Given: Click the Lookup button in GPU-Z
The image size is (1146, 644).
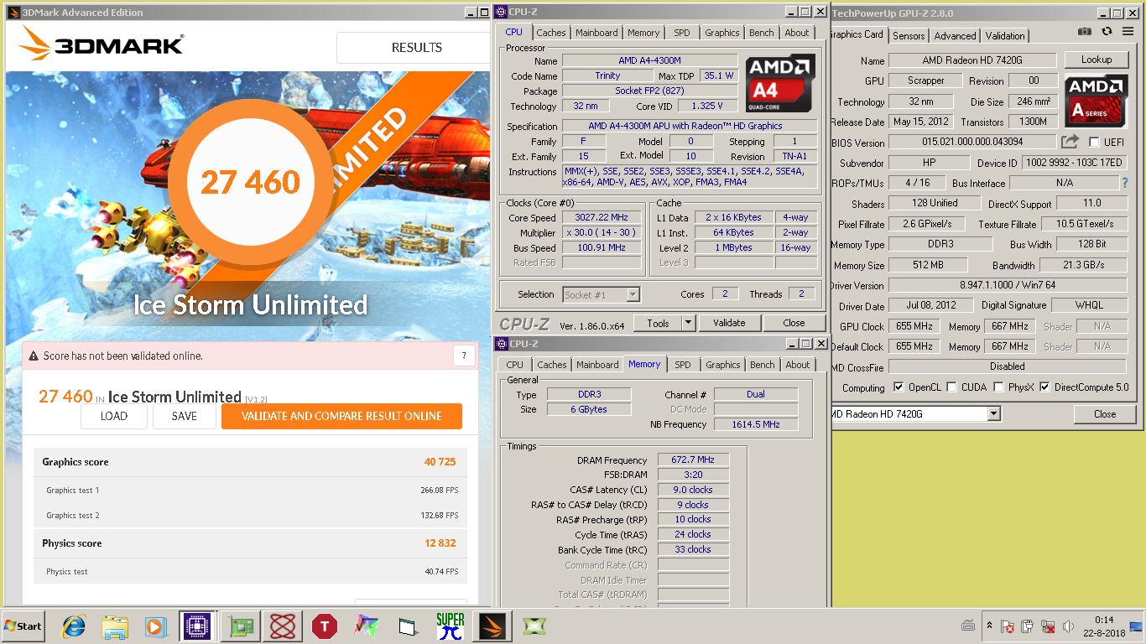Looking at the screenshot, I should pyautogui.click(x=1097, y=60).
